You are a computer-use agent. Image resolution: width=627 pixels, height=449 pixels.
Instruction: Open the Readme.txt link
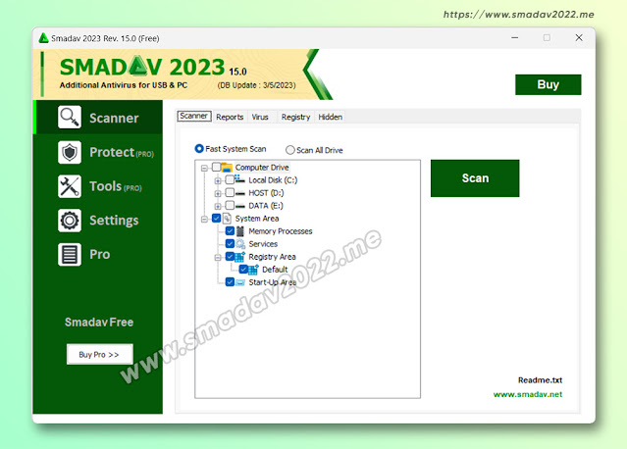point(540,380)
